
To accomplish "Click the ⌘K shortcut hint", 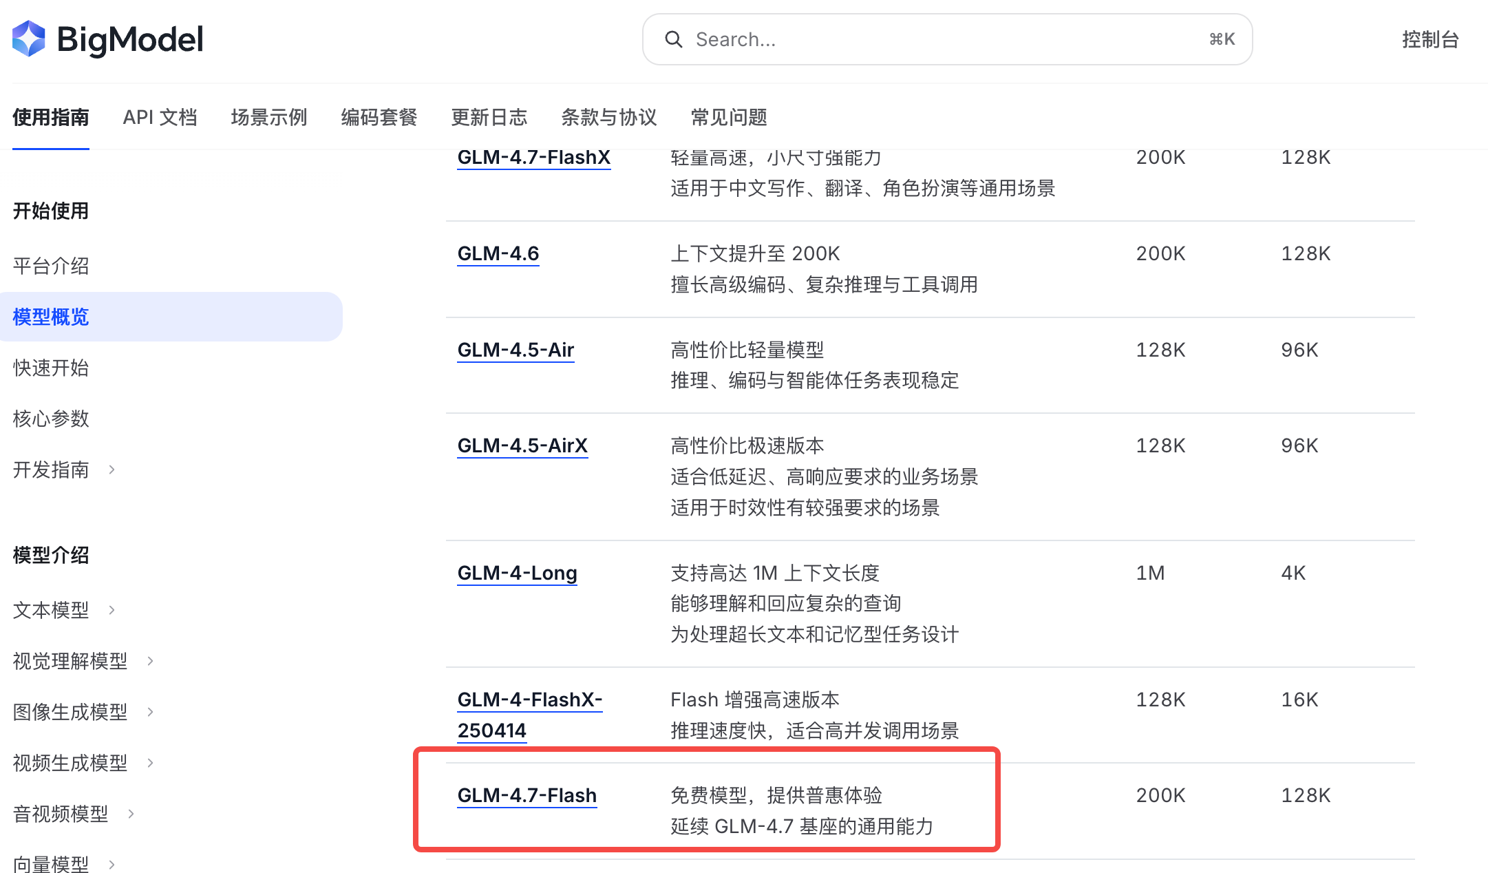I will (1222, 39).
